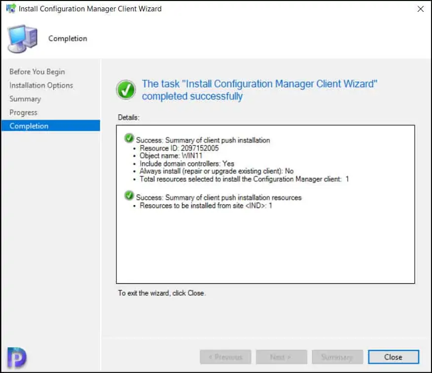Click the Resource ID 2097152005 line

[x=179, y=148]
